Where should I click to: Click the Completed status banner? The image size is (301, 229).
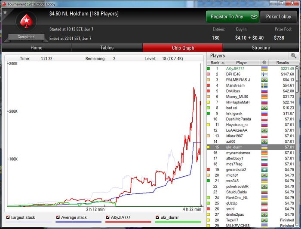click(26, 37)
